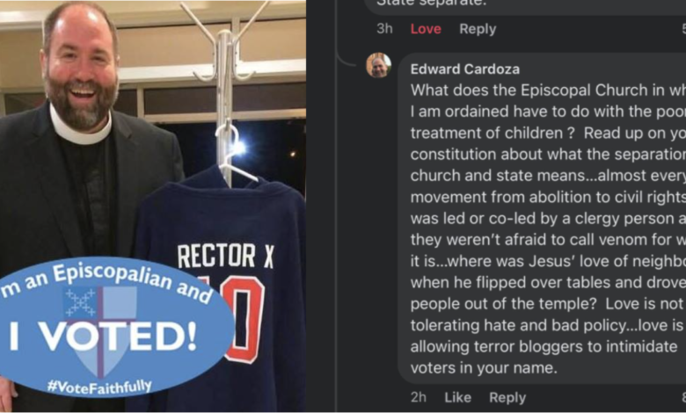Like Edward Cardoza's comment
Screen dimensions: 686x413
[x=457, y=397]
